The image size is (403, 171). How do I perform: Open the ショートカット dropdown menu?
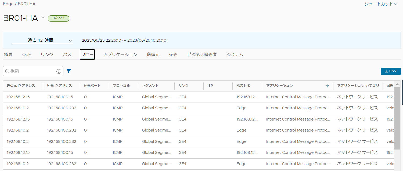click(381, 4)
